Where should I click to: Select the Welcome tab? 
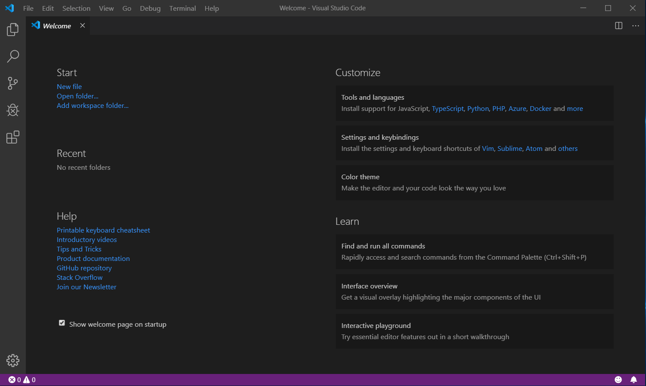pos(58,26)
